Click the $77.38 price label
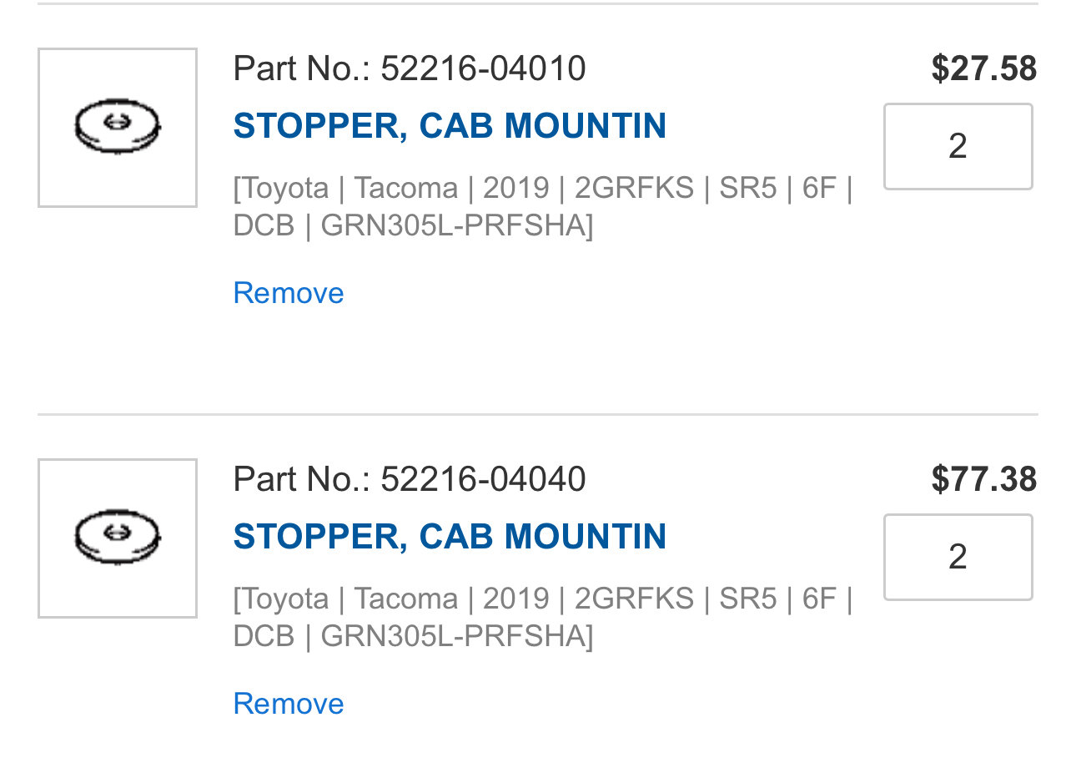The width and height of the screenshot is (1076, 763). tap(984, 479)
